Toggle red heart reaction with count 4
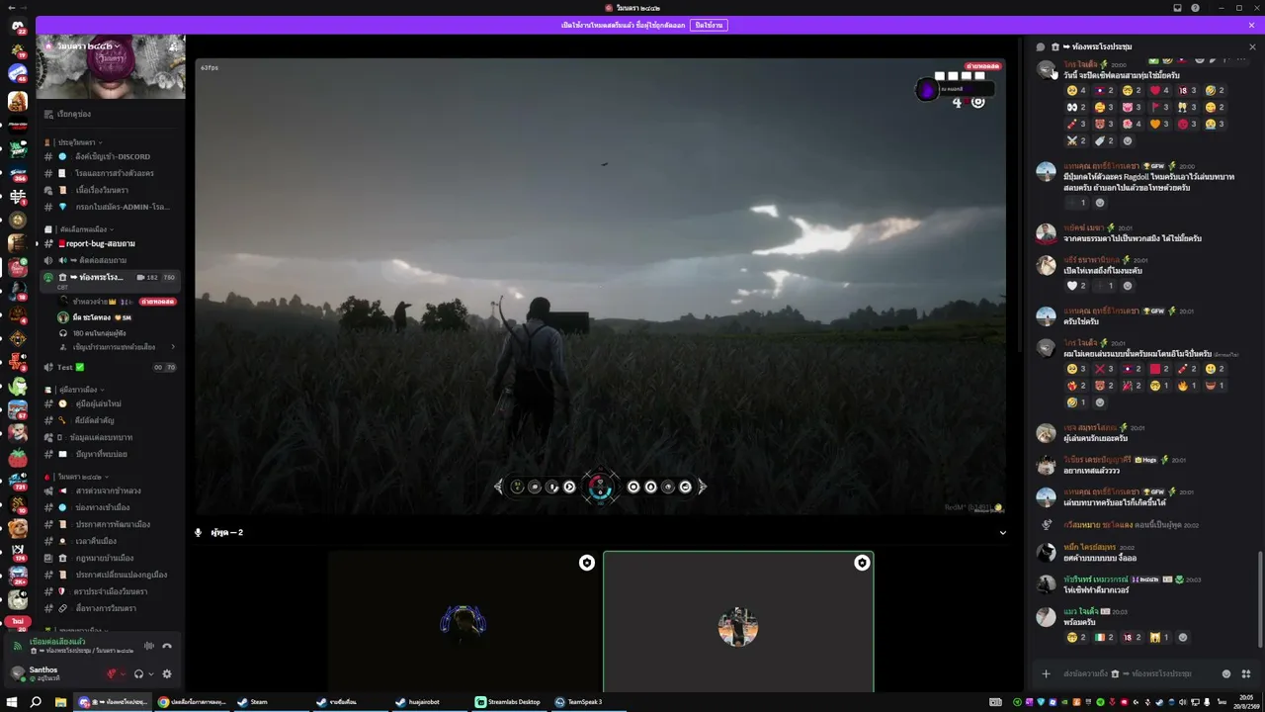The image size is (1265, 712). [1158, 91]
